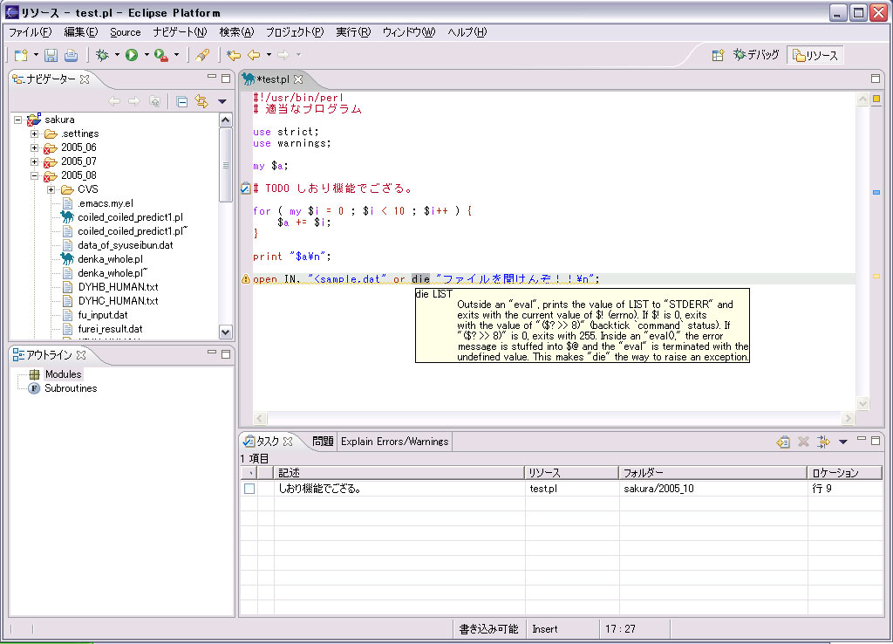Click the Subroutines icon in the outline
This screenshot has height=644, width=893.
tap(34, 388)
